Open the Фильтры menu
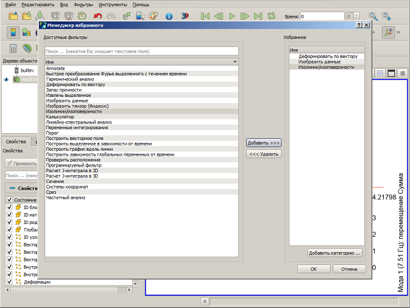This screenshot has height=308, width=410. coord(83,5)
